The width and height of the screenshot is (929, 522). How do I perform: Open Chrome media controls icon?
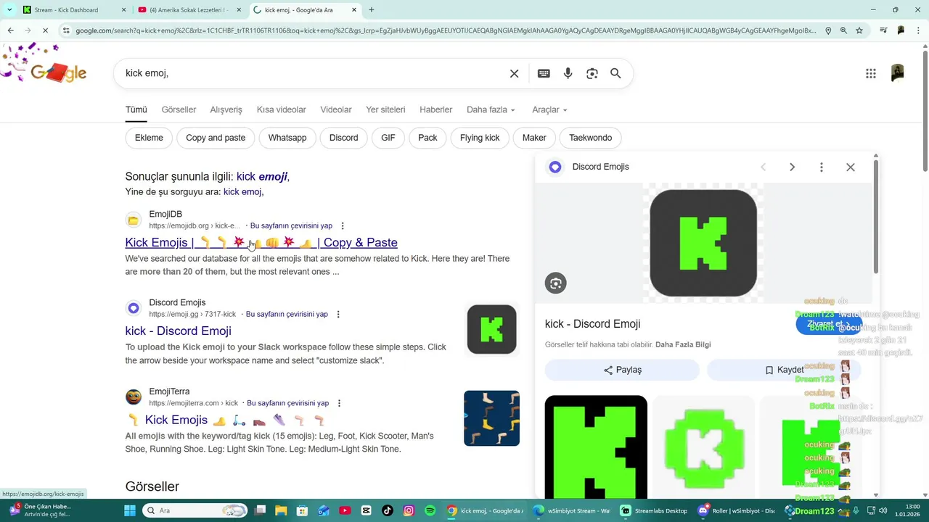tap(883, 30)
